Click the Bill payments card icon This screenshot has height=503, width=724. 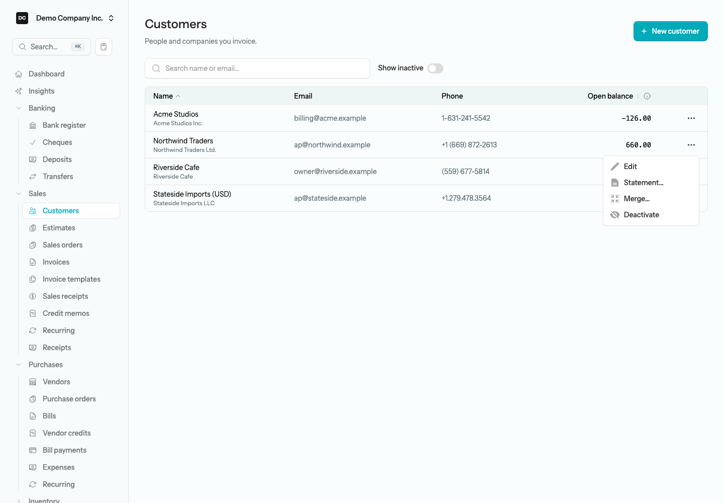(x=33, y=450)
